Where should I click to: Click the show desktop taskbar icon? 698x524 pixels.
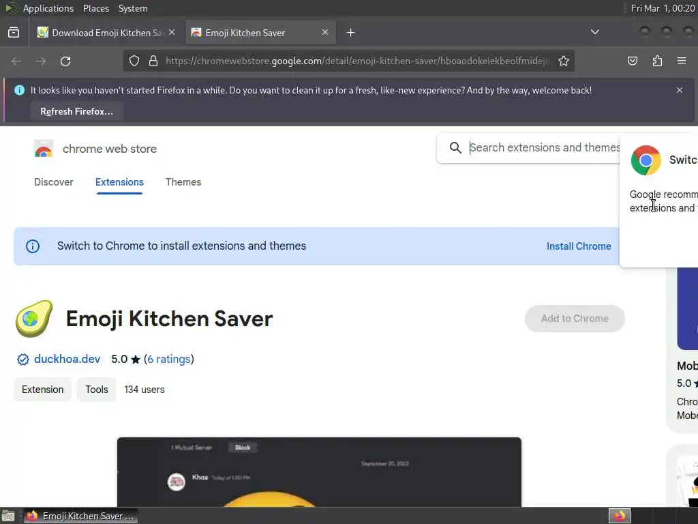pyautogui.click(x=8, y=516)
